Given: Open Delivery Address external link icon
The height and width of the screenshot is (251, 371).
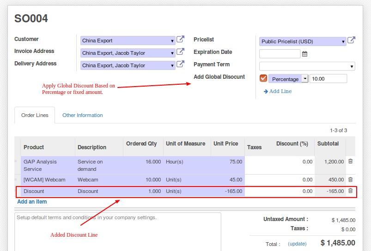Looking at the screenshot, I should (181, 64).
